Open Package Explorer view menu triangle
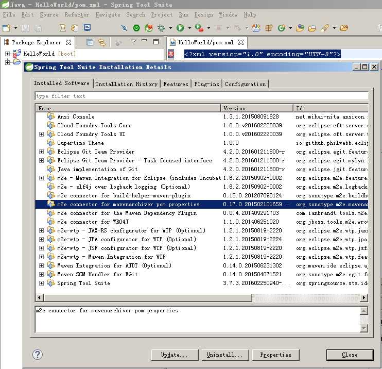This screenshot has width=382, height=369. [x=134, y=41]
